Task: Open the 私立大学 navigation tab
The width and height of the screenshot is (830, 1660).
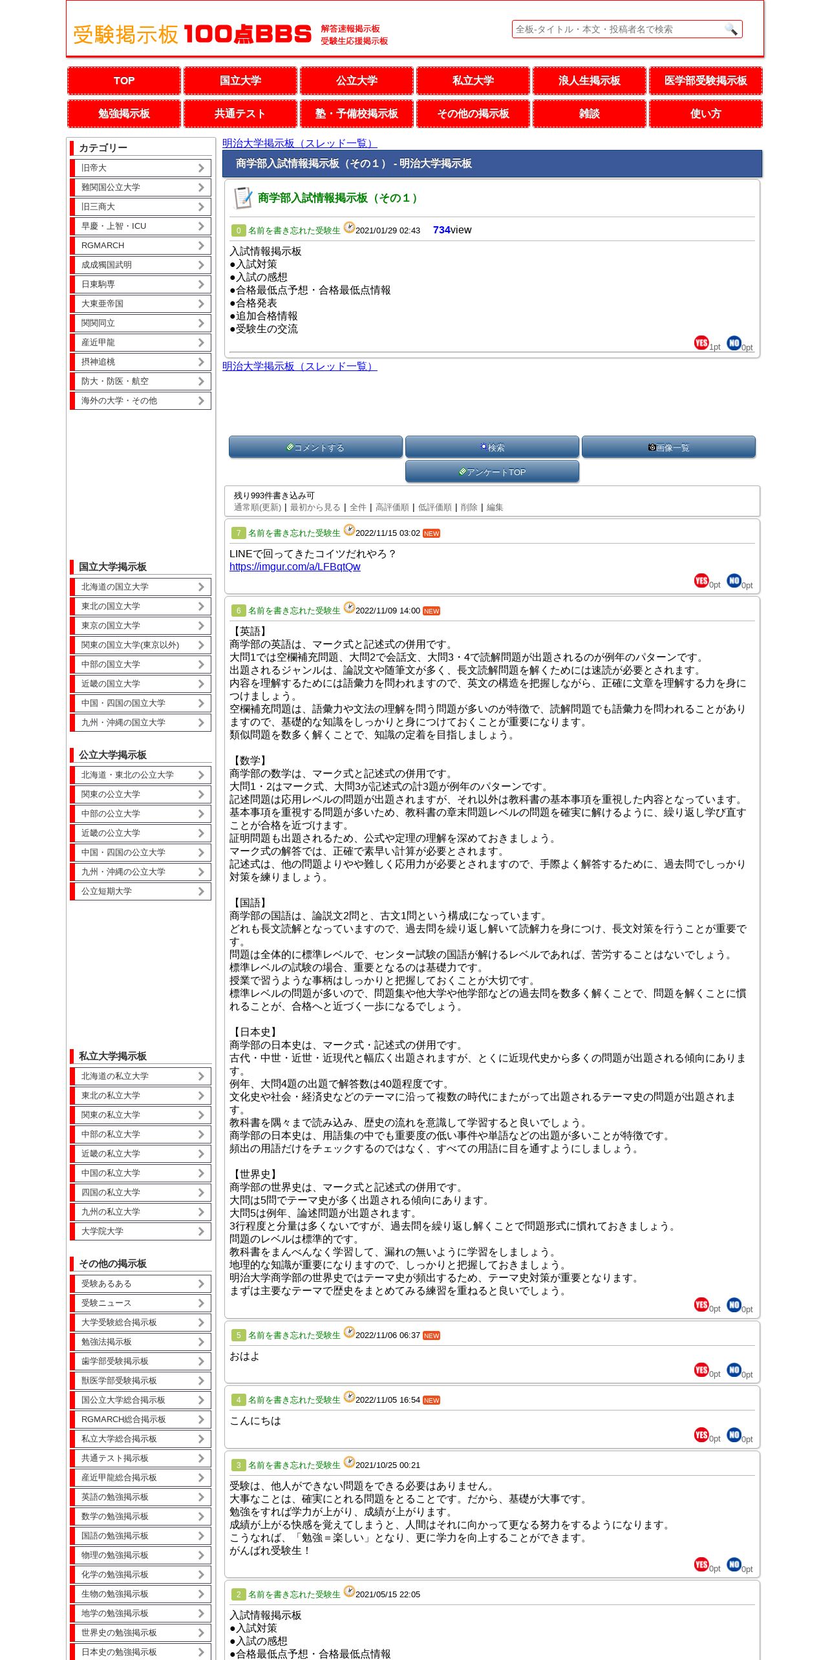Action: tap(473, 81)
